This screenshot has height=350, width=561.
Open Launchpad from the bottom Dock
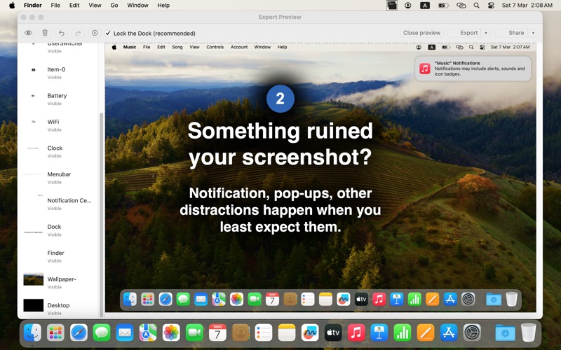pyautogui.click(x=55, y=332)
